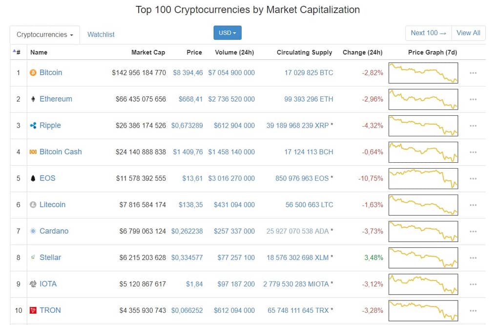Open the EOS 7-day price graph
This screenshot has height=325, width=500.
[x=423, y=178]
